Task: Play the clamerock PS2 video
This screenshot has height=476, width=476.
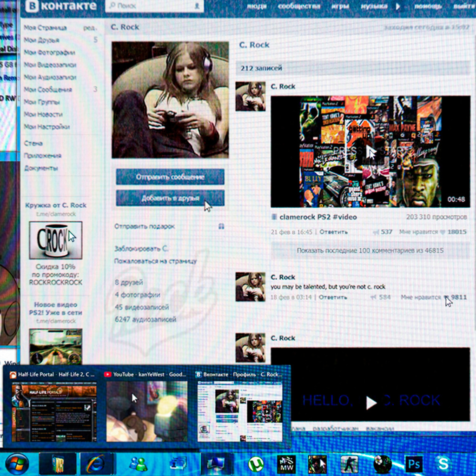Action: (x=370, y=152)
